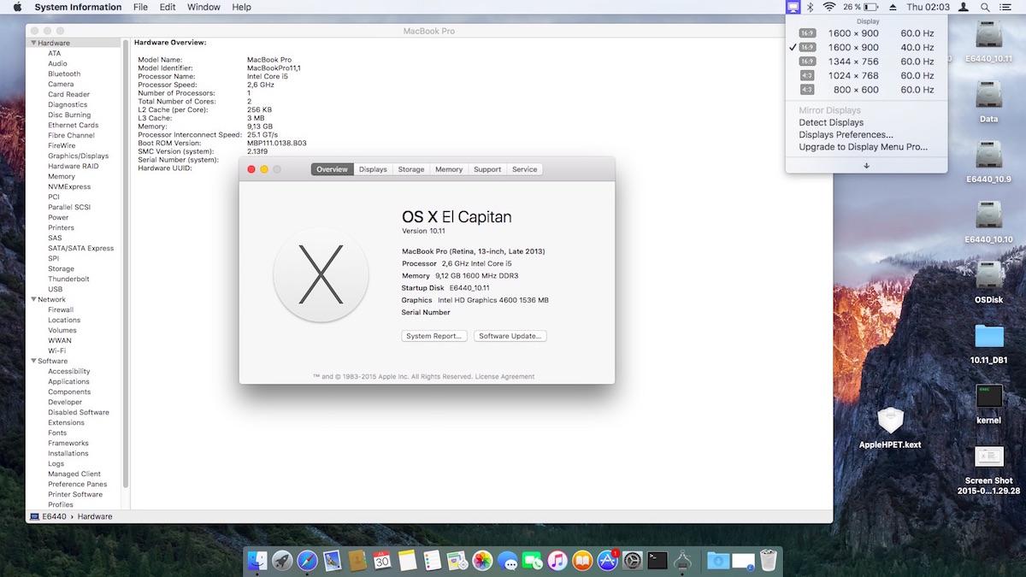Image resolution: width=1026 pixels, height=577 pixels.
Task: Select 1600 × 900 at 40.0 Hz resolution
Action: tap(867, 47)
